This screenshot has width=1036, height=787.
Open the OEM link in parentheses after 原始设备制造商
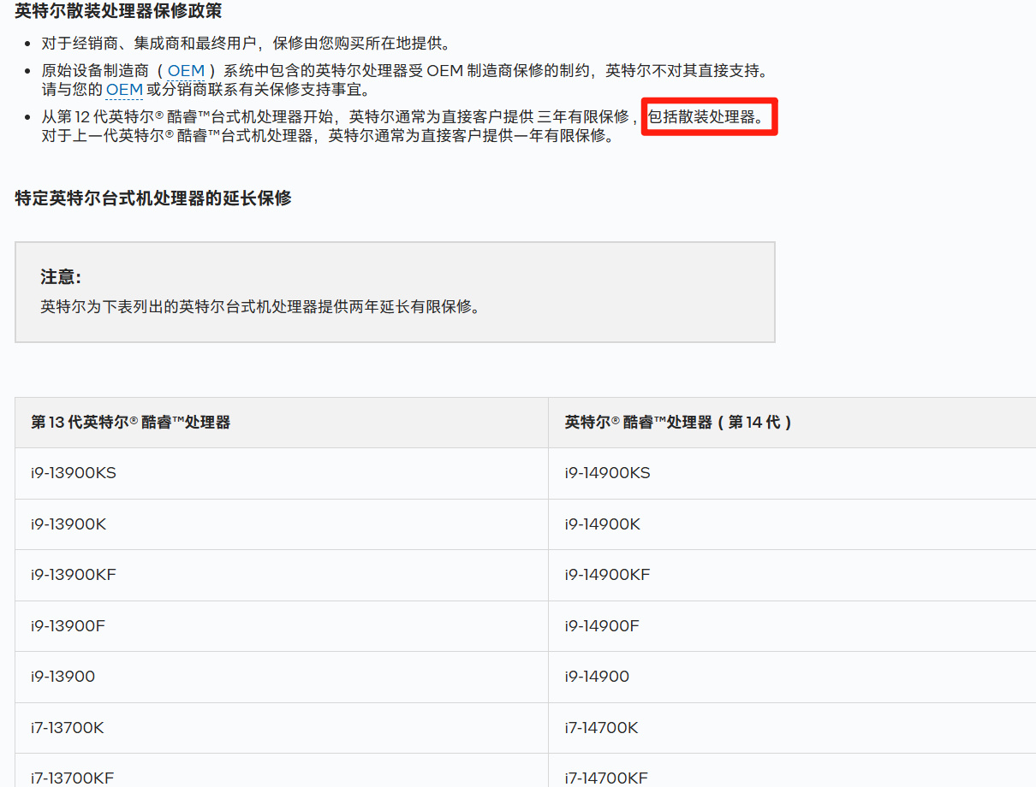click(186, 71)
